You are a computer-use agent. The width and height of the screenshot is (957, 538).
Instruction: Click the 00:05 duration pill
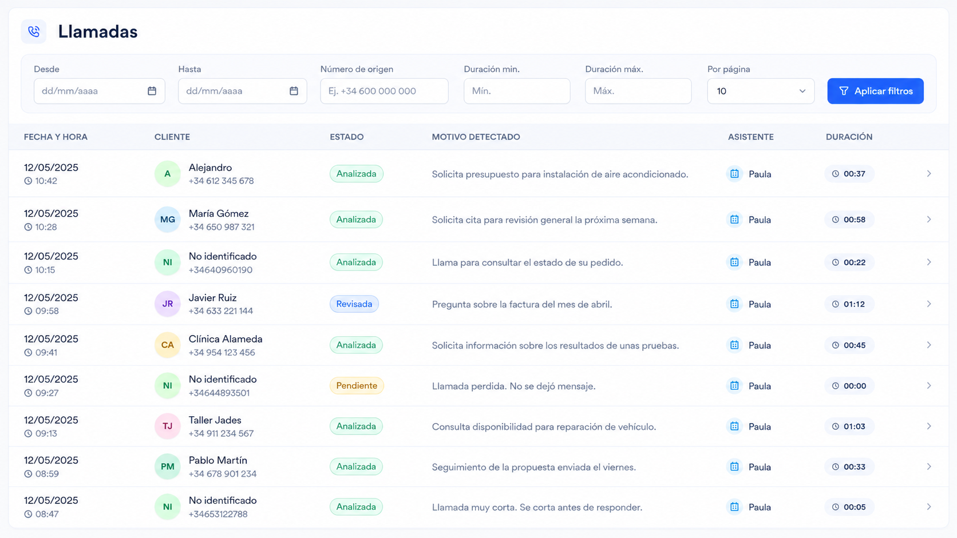[849, 507]
